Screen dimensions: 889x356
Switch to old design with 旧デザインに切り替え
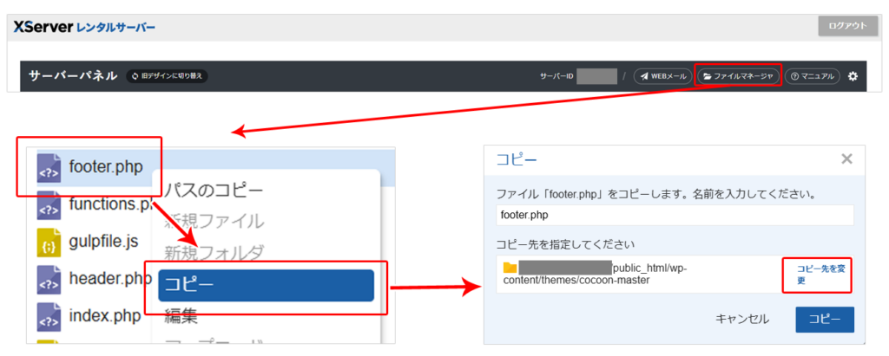click(x=167, y=76)
